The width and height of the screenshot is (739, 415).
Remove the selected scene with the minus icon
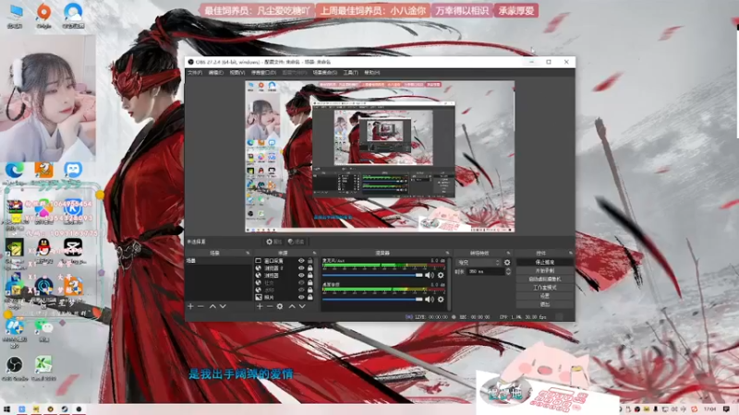pos(200,306)
